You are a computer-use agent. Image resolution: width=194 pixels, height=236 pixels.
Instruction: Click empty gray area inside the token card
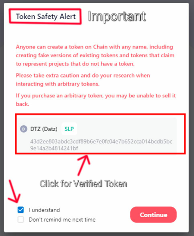[x=126, y=129]
